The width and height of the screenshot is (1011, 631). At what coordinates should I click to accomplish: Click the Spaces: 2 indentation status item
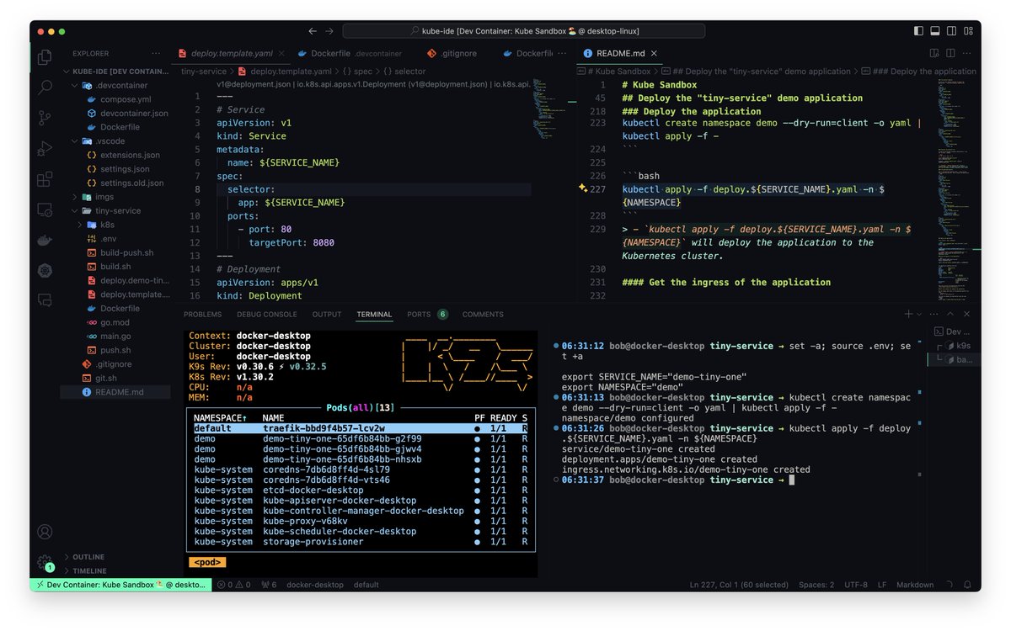pyautogui.click(x=816, y=584)
